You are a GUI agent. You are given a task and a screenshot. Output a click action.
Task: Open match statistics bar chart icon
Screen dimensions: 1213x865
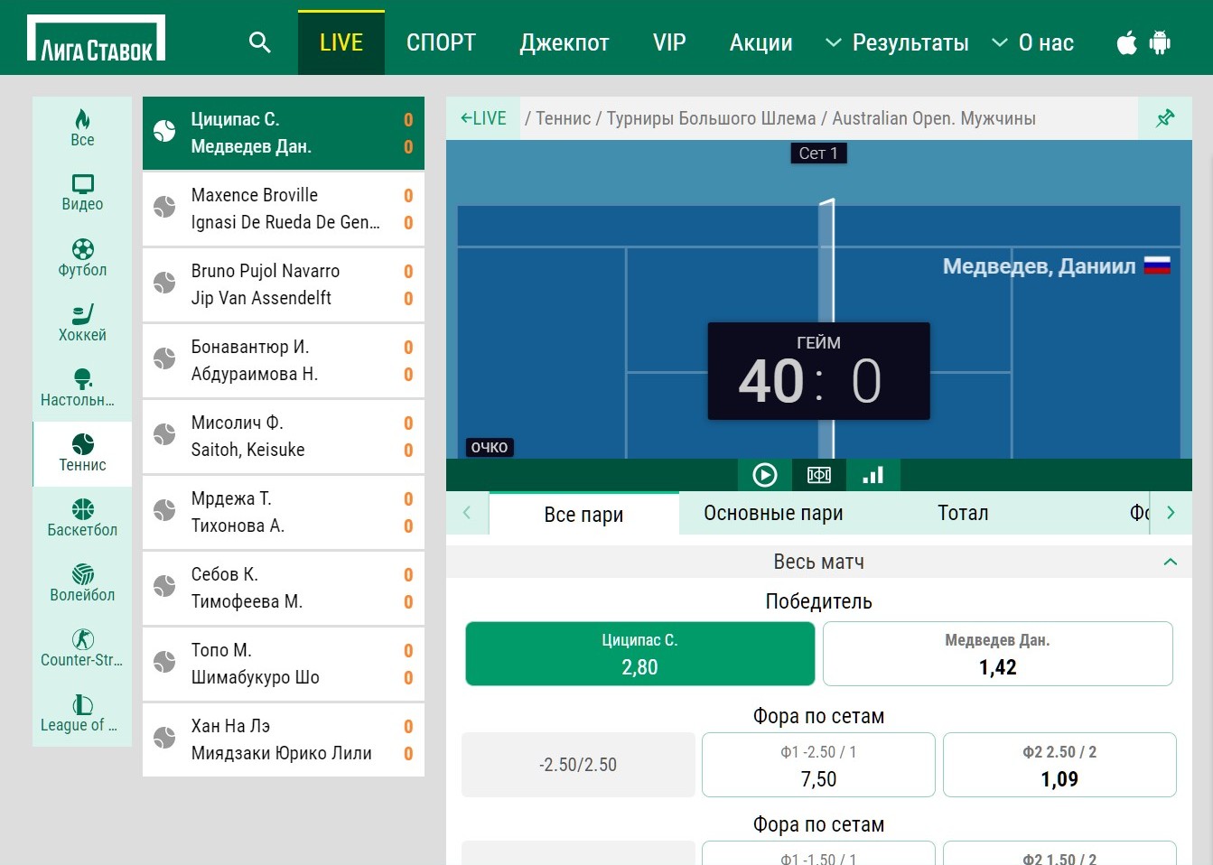(873, 475)
